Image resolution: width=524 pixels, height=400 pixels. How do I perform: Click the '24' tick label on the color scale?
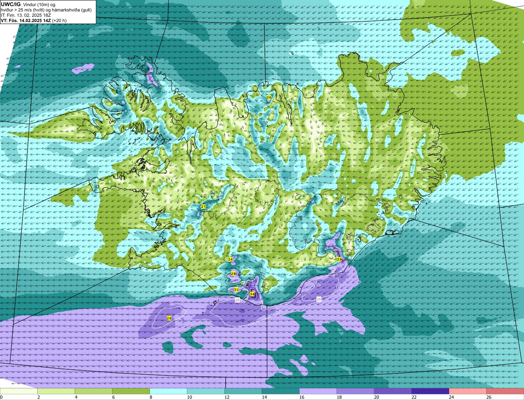(451, 397)
